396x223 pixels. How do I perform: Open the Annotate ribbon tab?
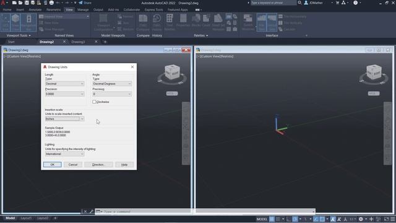pyautogui.click(x=35, y=10)
